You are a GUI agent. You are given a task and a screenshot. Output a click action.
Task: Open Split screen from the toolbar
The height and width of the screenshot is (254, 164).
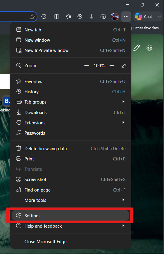(56, 16)
